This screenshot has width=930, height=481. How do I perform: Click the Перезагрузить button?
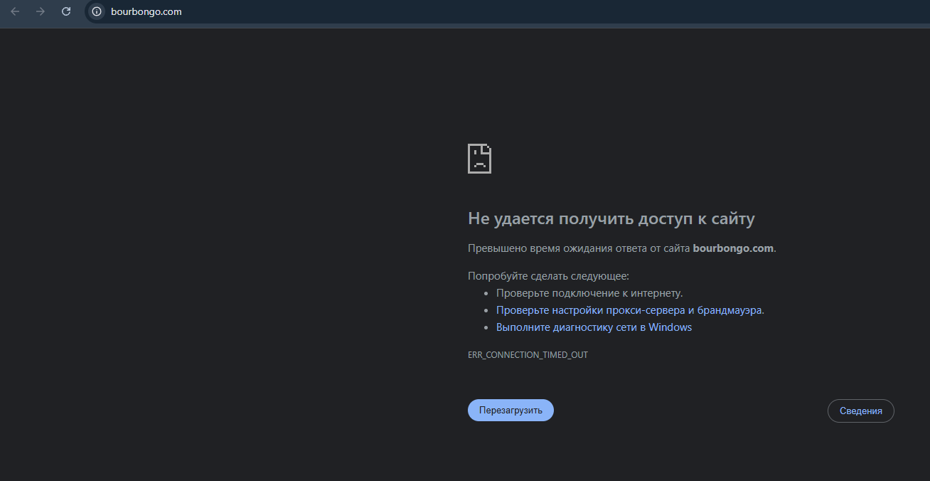pyautogui.click(x=511, y=411)
